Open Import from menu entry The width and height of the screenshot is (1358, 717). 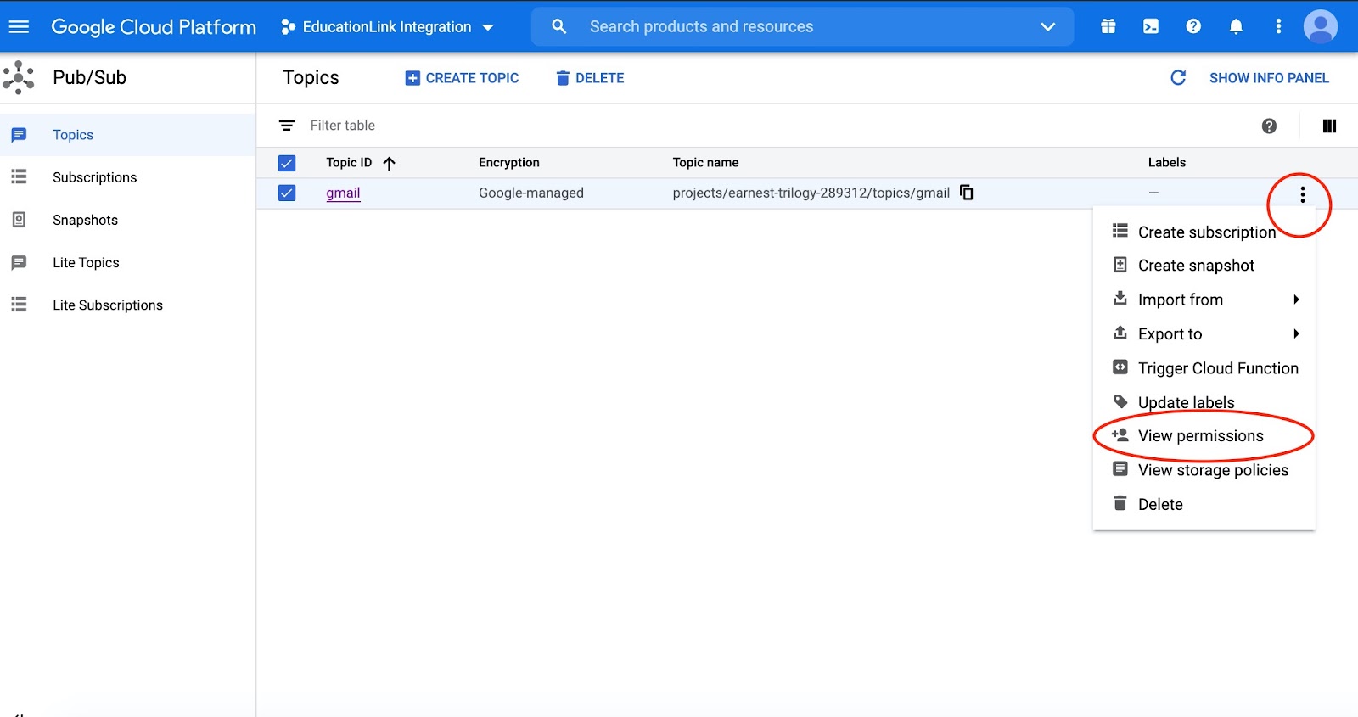pos(1204,300)
